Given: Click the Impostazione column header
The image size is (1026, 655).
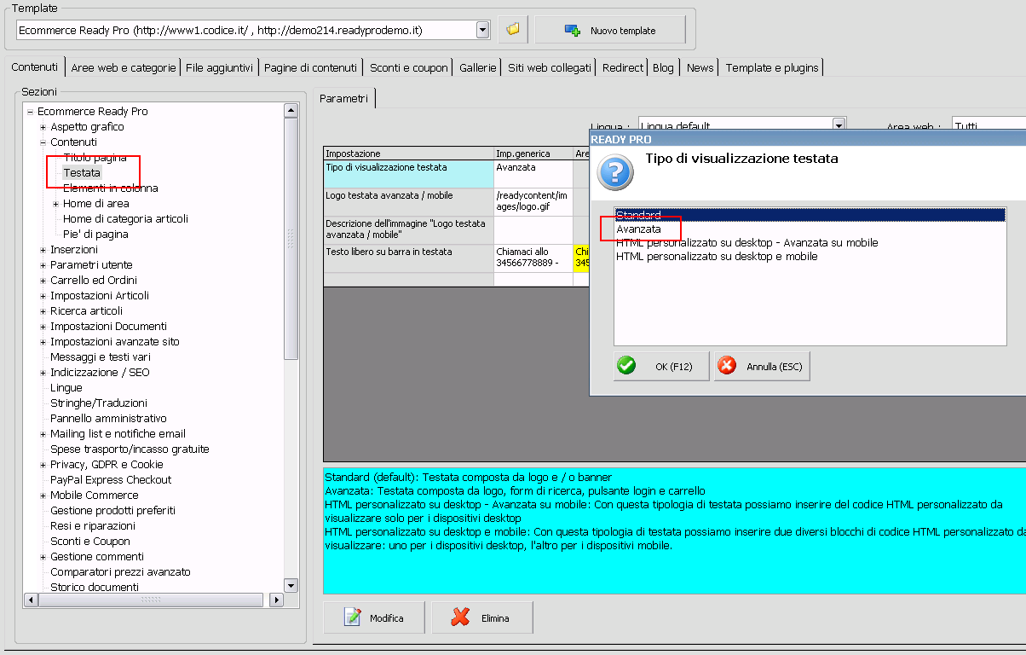Looking at the screenshot, I should (x=408, y=154).
